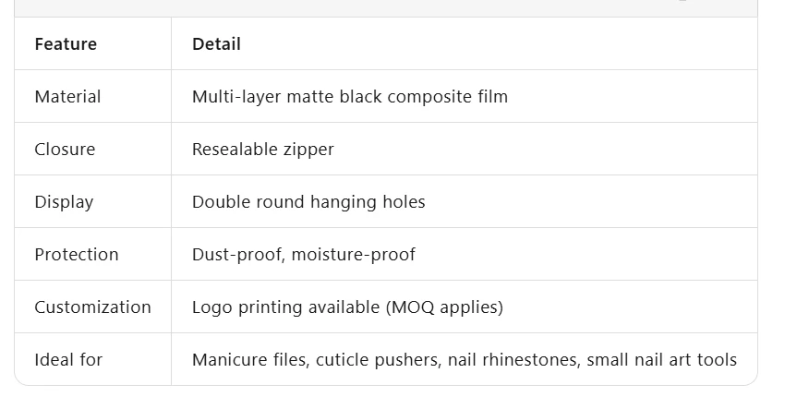Select the Ideal for row label

[68, 359]
